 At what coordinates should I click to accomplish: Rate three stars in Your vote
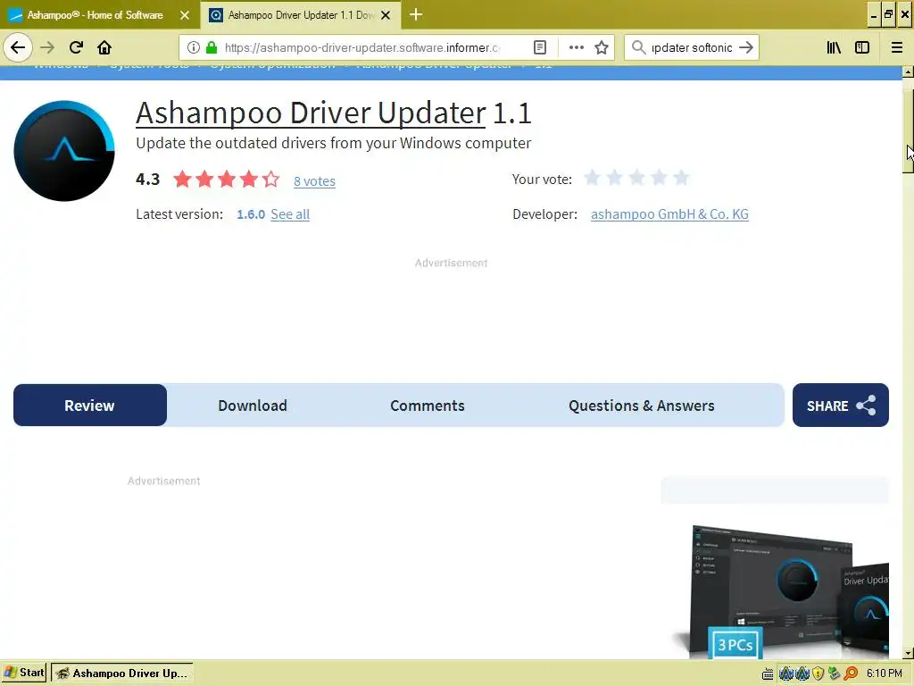pos(636,178)
